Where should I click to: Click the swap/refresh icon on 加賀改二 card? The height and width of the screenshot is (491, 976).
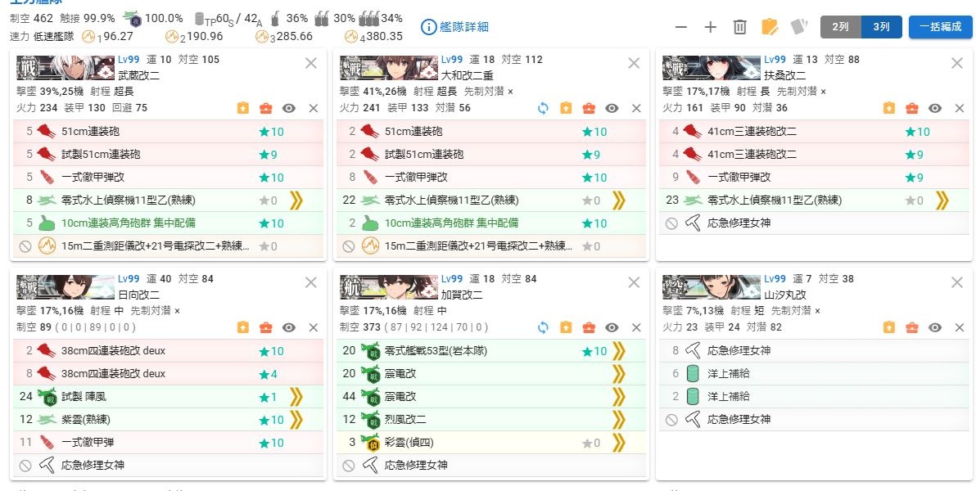[x=541, y=327]
